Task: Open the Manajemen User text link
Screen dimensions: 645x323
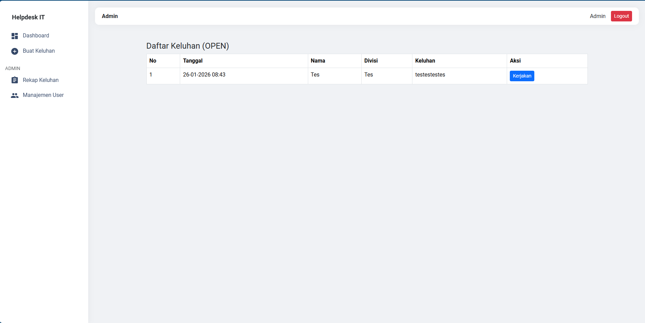Action: (x=43, y=95)
